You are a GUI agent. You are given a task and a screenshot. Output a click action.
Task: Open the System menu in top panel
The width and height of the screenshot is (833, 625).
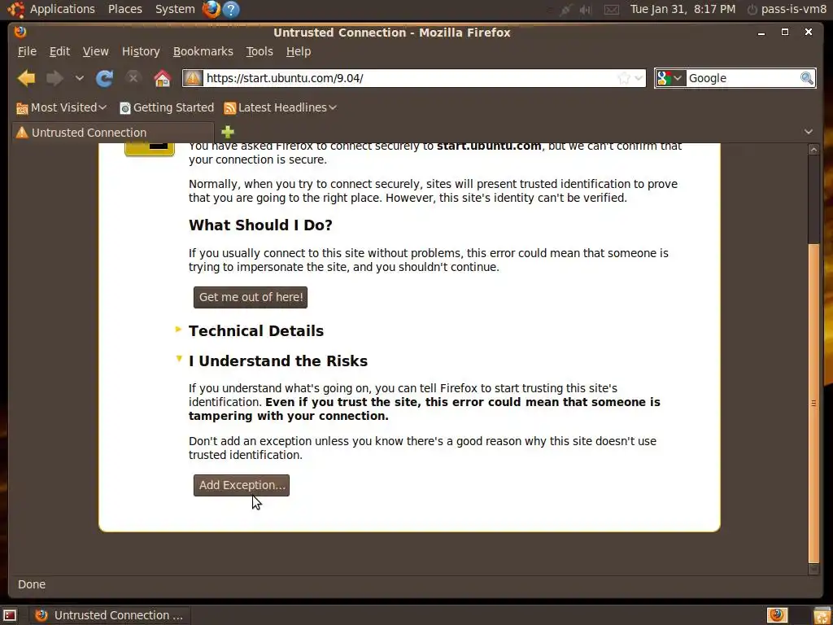[x=175, y=9]
